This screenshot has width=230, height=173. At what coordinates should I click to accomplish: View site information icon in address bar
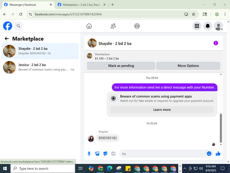[30, 14]
